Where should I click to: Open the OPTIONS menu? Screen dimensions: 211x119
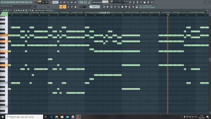coord(22,2)
